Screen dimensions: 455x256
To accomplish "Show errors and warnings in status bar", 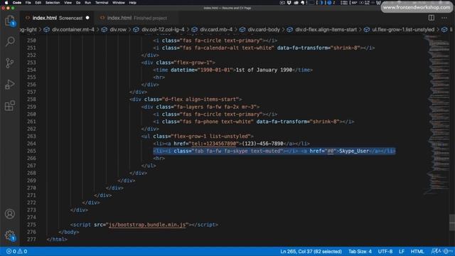I will pyautogui.click(x=17, y=251).
